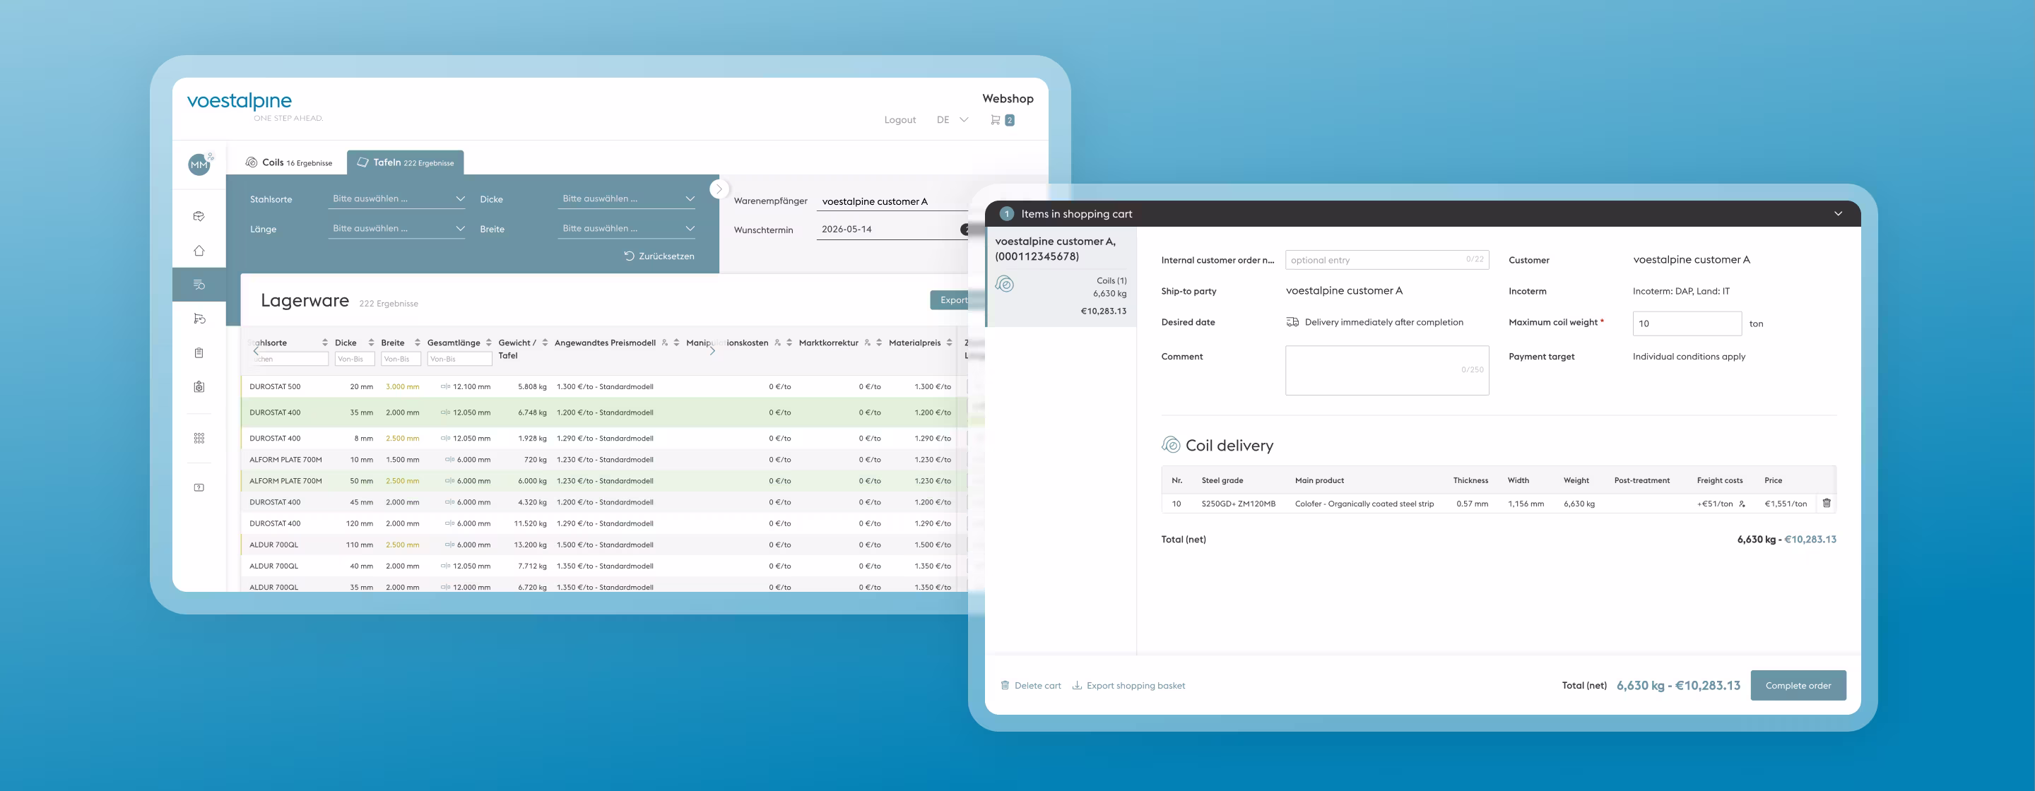Click Delete cart
This screenshot has width=2035, height=791.
(1031, 685)
